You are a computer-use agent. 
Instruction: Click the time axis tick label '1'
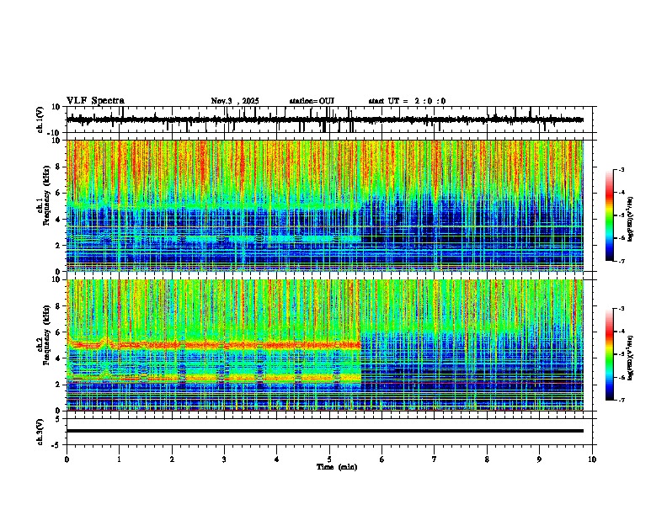click(119, 459)
